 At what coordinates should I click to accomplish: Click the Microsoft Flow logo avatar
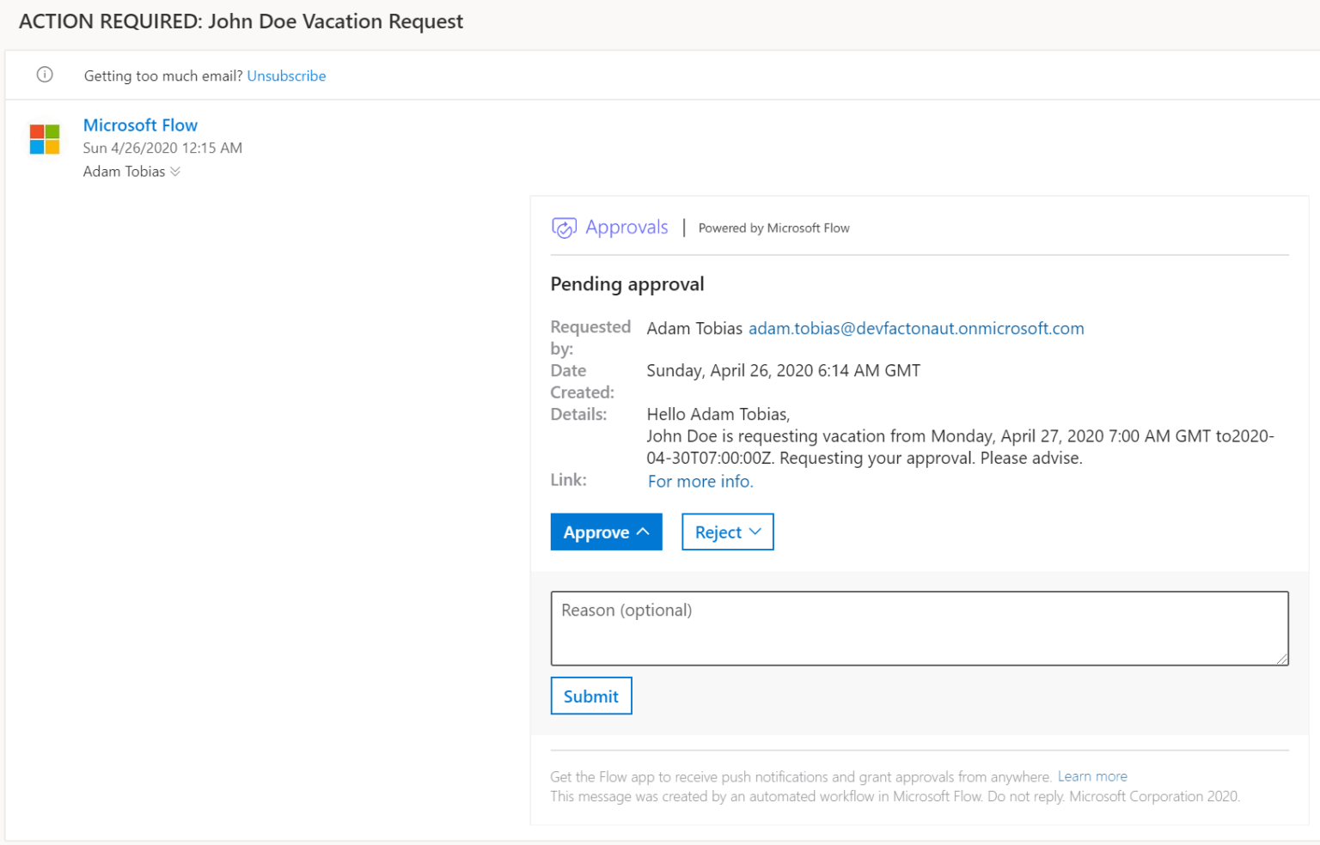coord(45,139)
